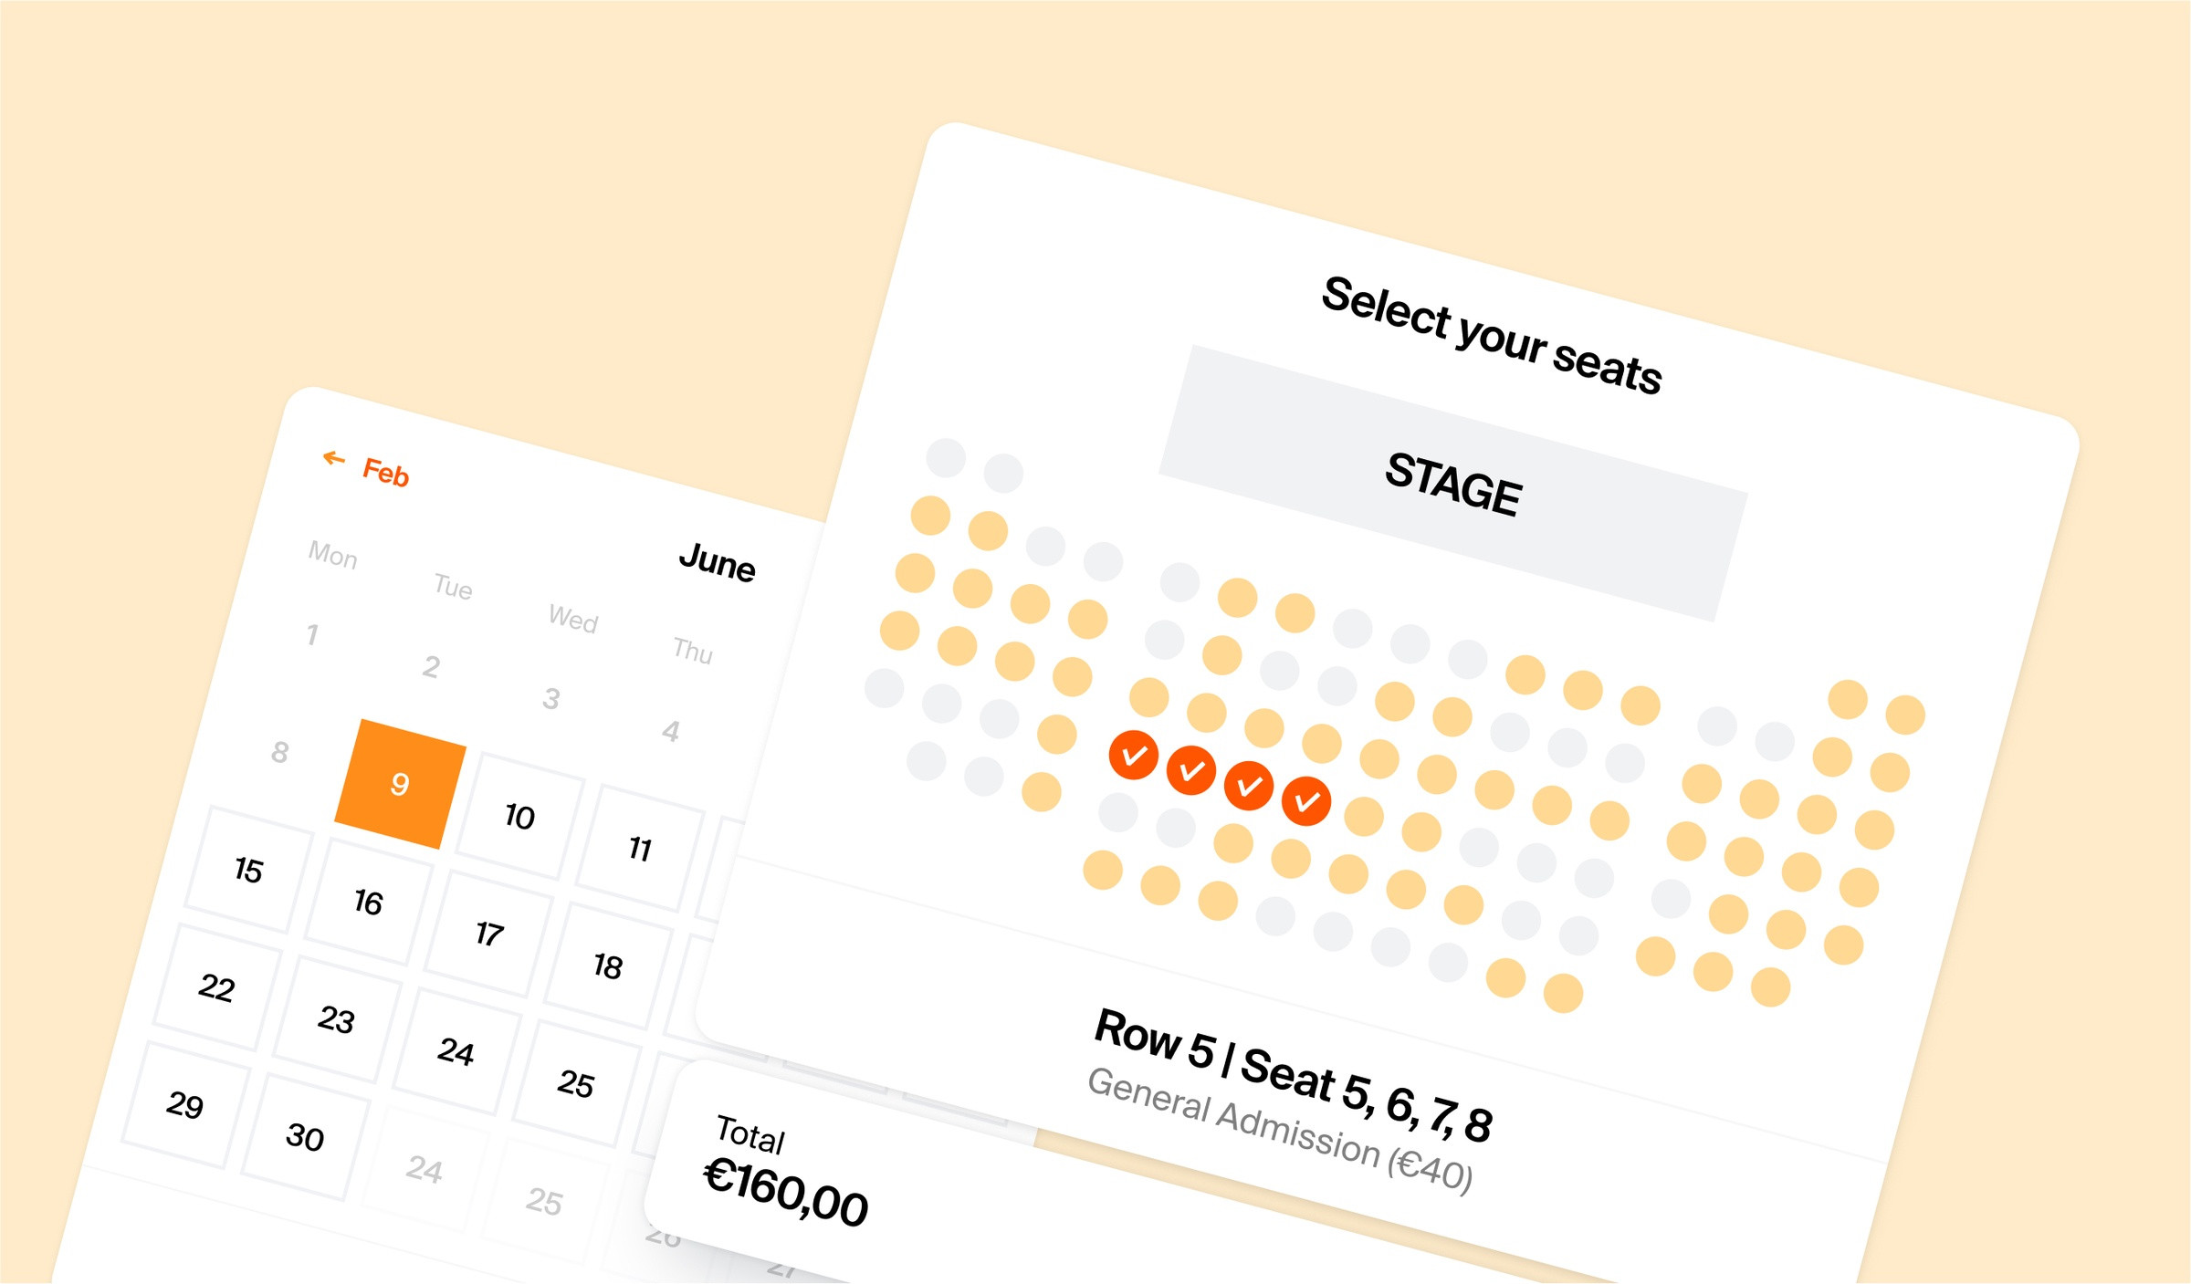Select calendar day 16
The height and width of the screenshot is (1284, 2191).
click(368, 902)
